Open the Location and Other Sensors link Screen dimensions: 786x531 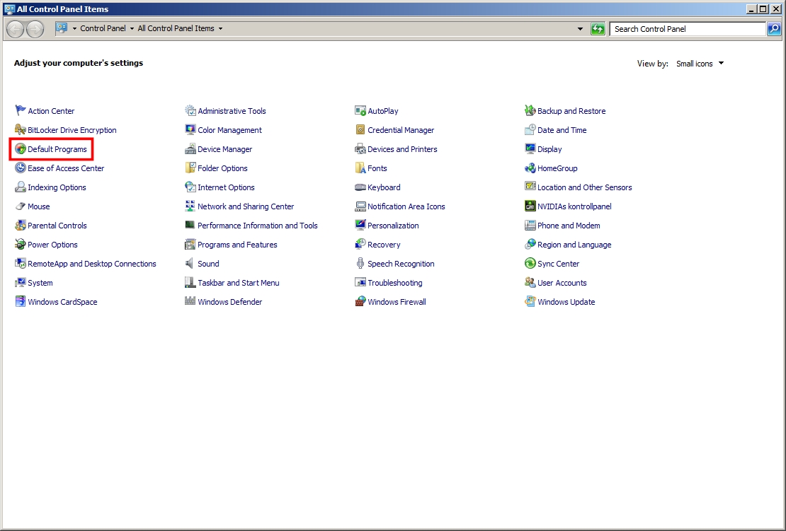point(584,187)
